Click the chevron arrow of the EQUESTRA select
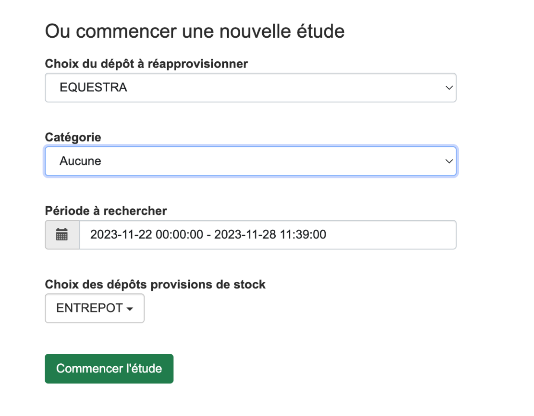 (449, 88)
